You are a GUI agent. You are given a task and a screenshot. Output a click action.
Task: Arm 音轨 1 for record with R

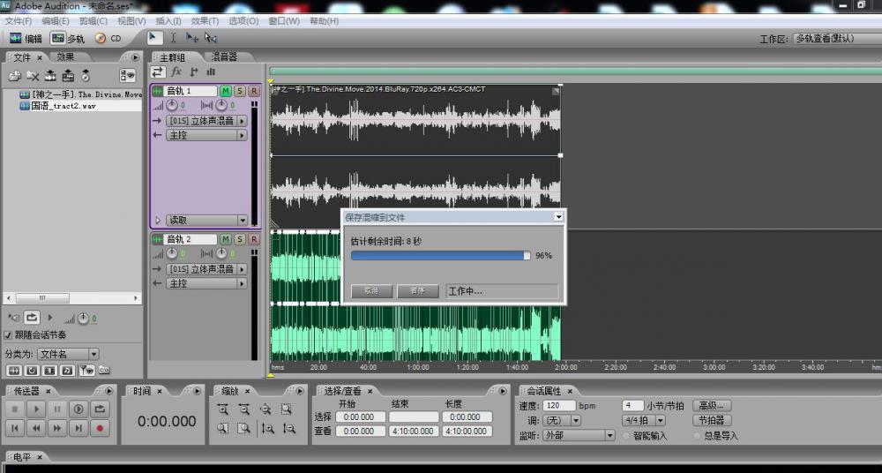pos(254,91)
